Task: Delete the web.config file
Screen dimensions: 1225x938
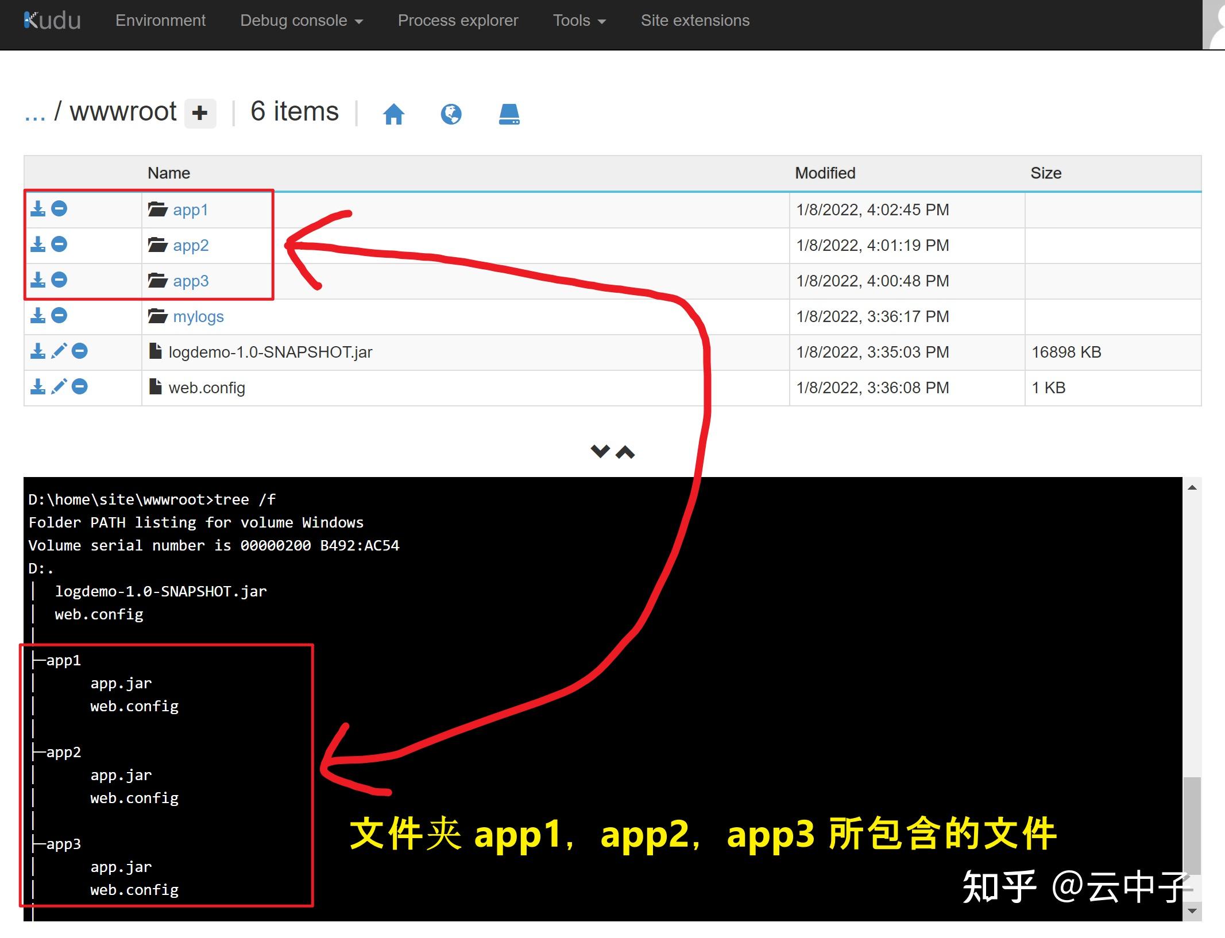Action: pyautogui.click(x=80, y=387)
